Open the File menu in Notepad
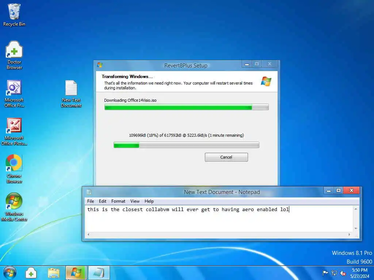Viewport: 374px width, 280px height. coord(91,201)
